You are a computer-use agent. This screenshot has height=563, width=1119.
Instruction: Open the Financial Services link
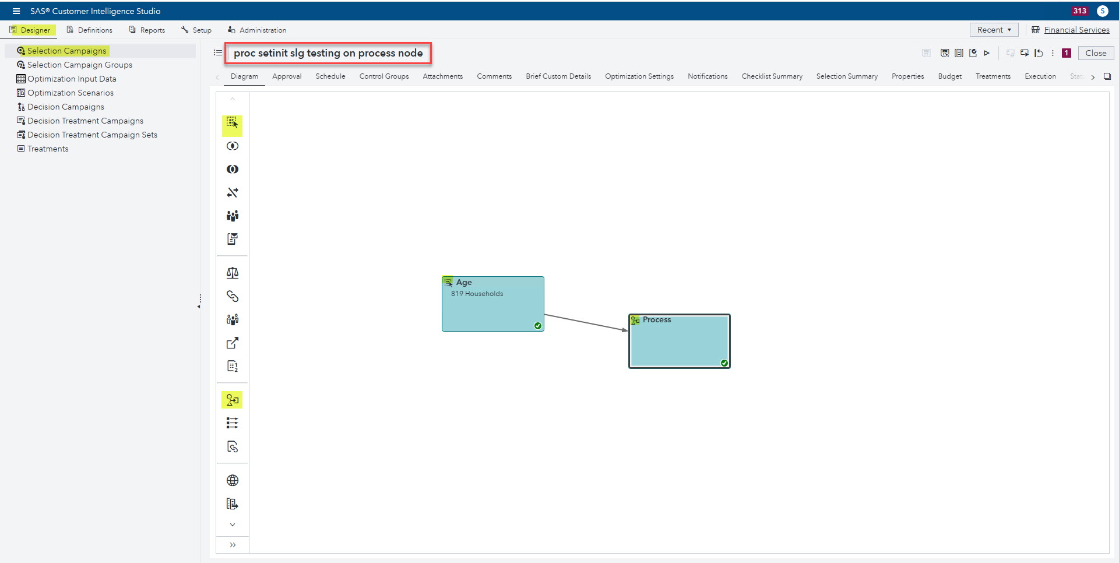(1076, 30)
